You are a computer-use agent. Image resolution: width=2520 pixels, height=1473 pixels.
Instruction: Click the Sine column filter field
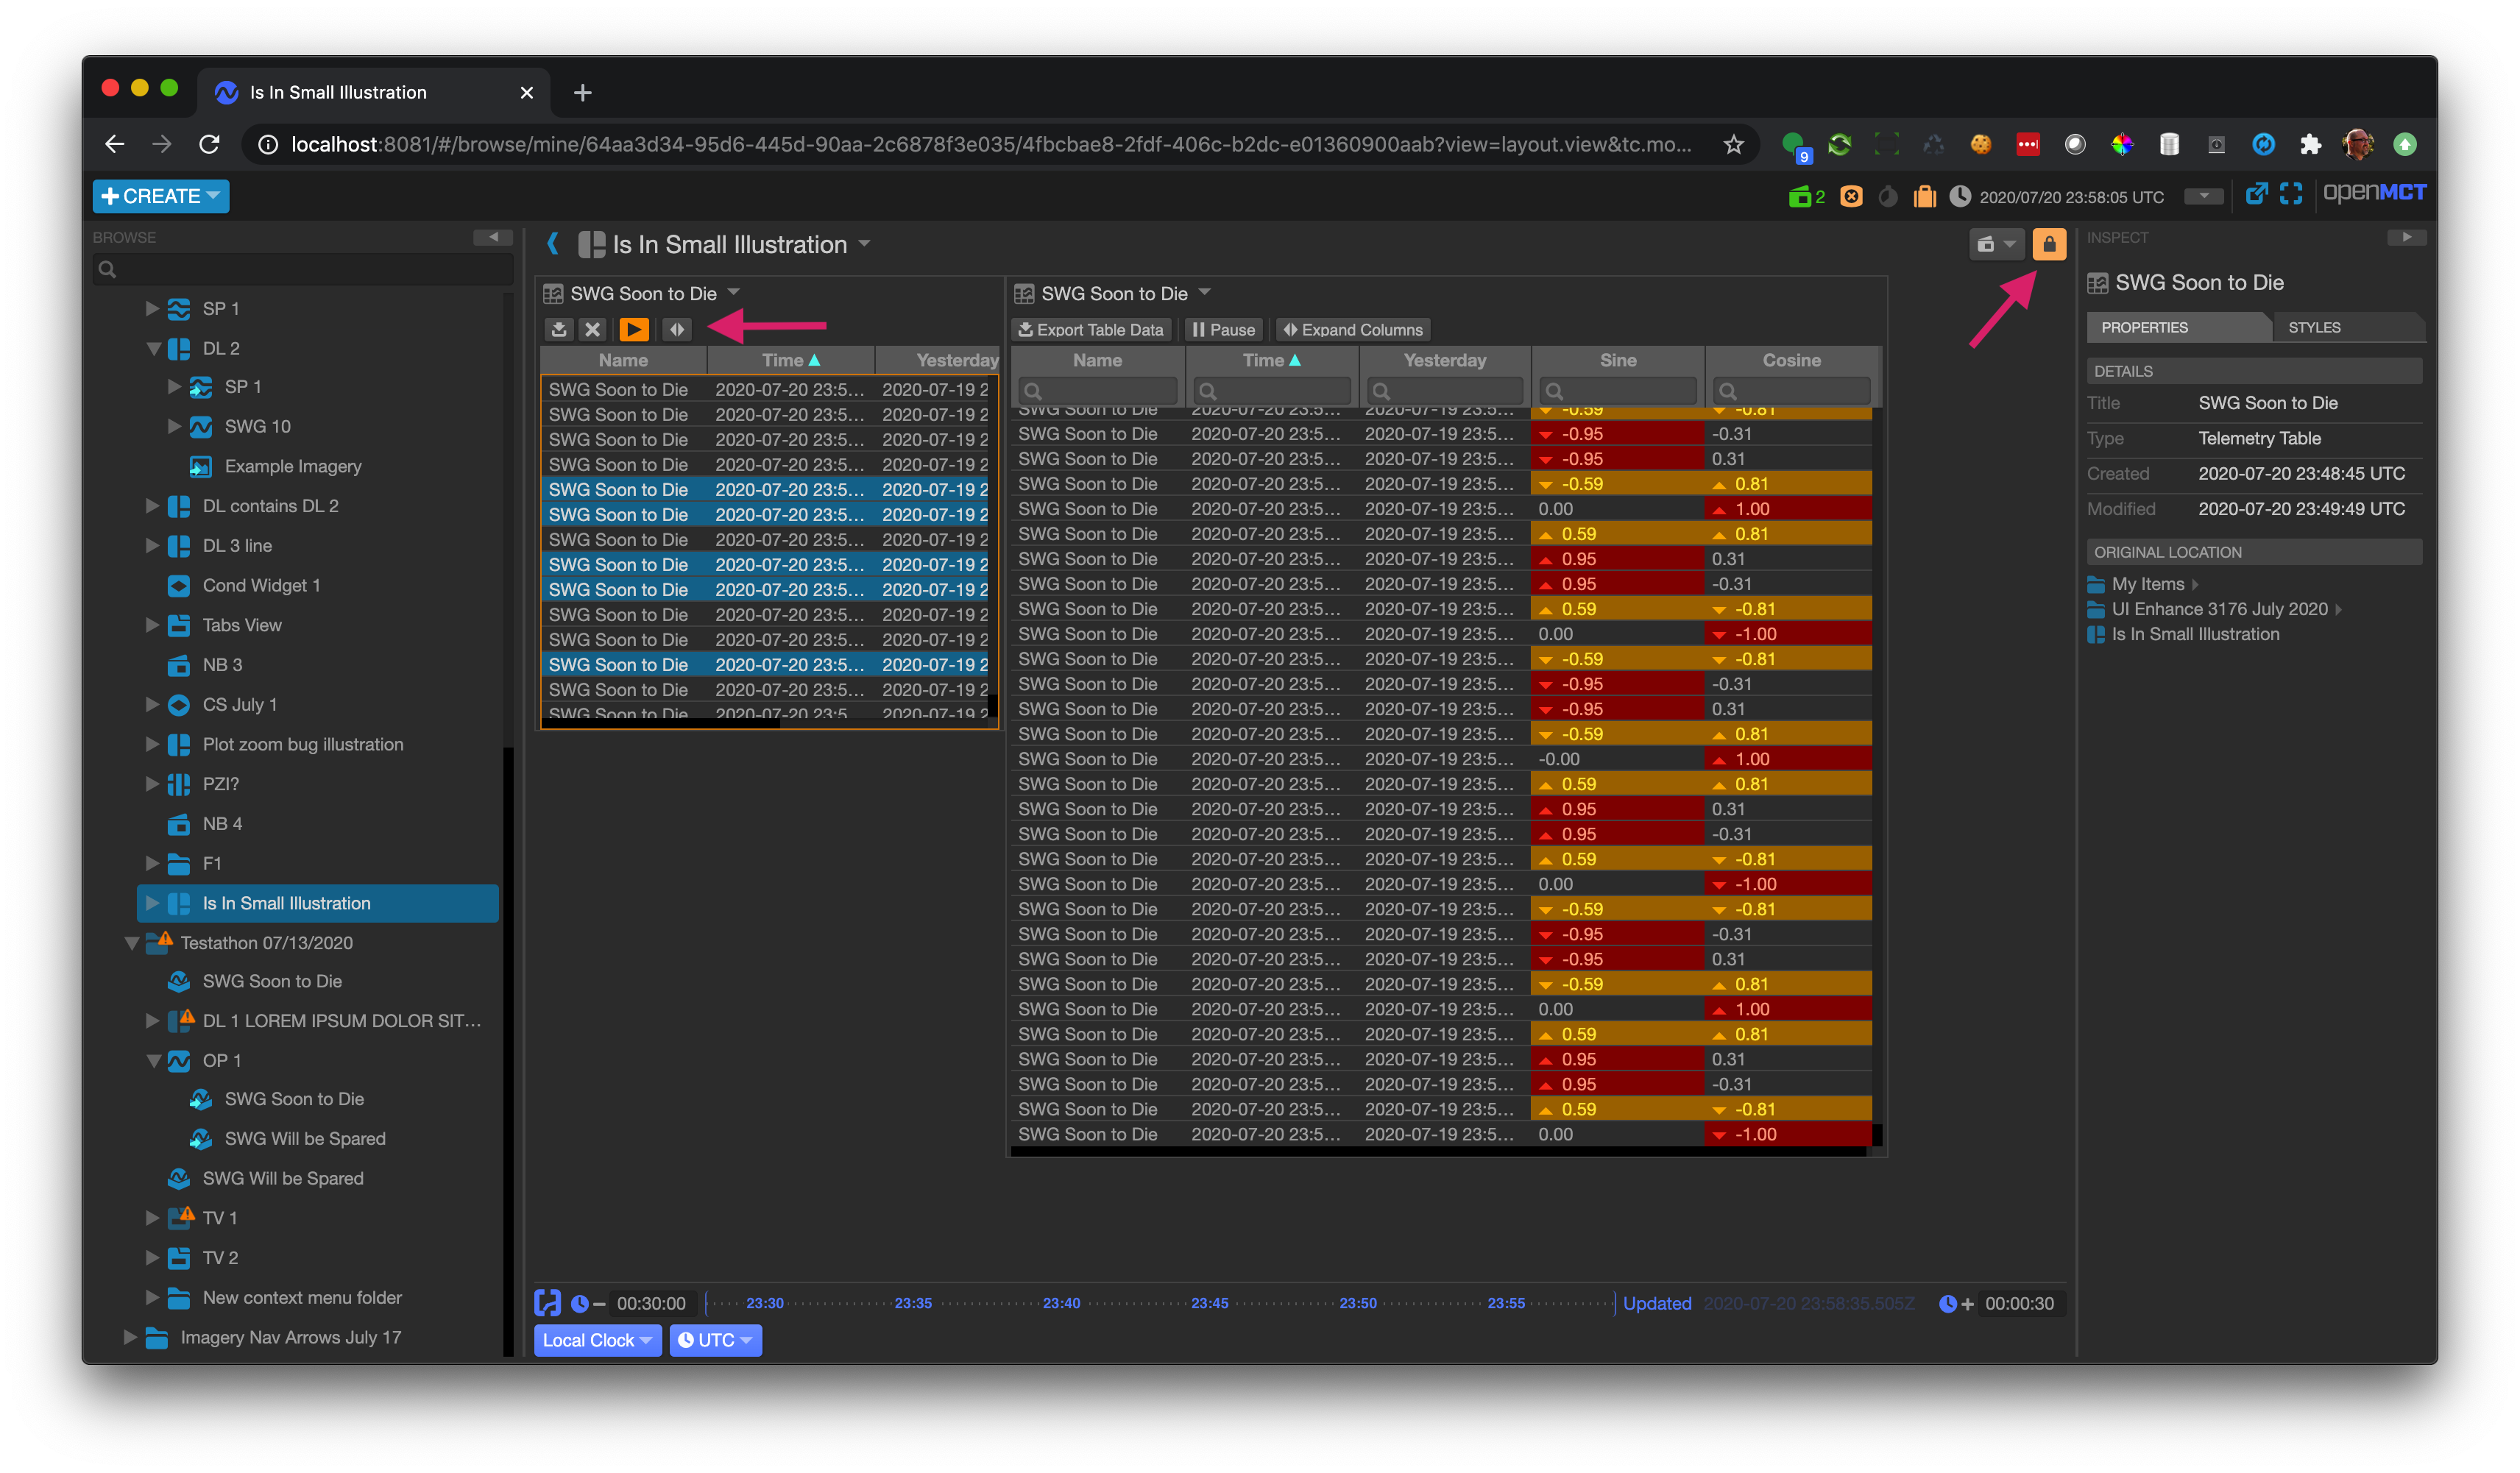(x=1616, y=390)
